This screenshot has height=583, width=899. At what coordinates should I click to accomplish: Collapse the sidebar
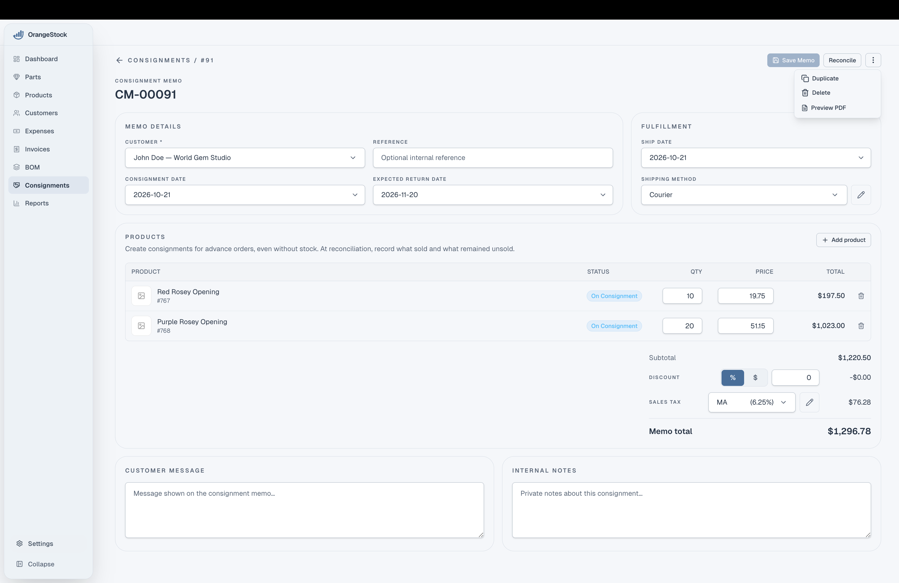[x=48, y=564]
